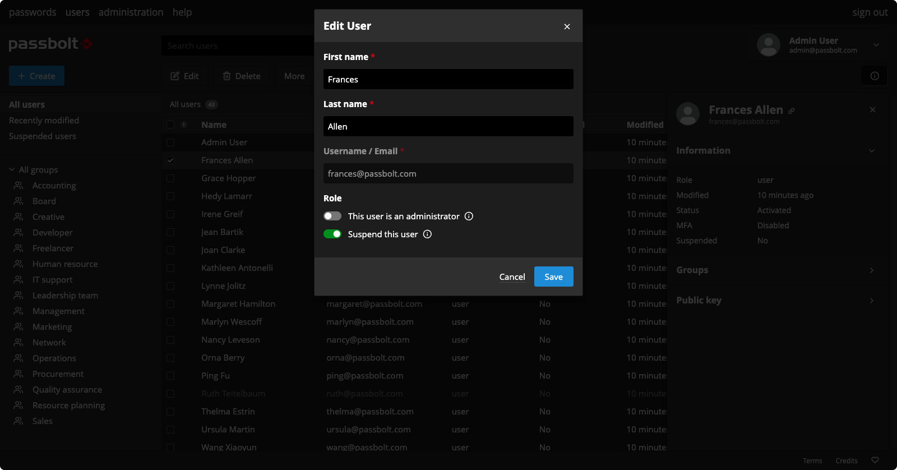
Task: Click the Last name field
Action: [449, 126]
